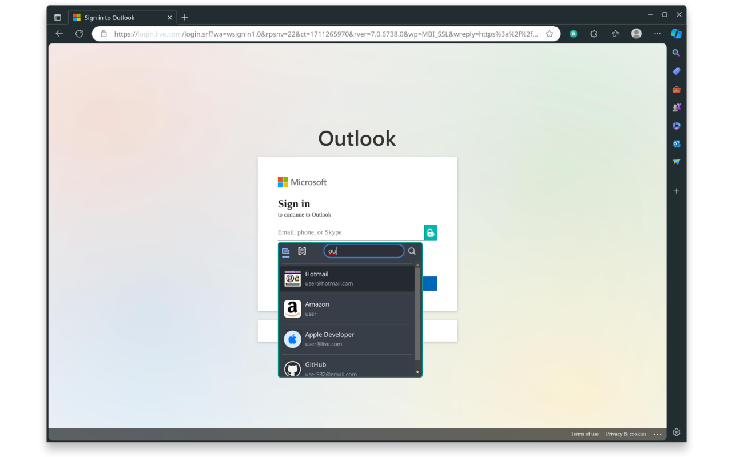
Task: Open sidebar Outlook icon
Action: (677, 144)
